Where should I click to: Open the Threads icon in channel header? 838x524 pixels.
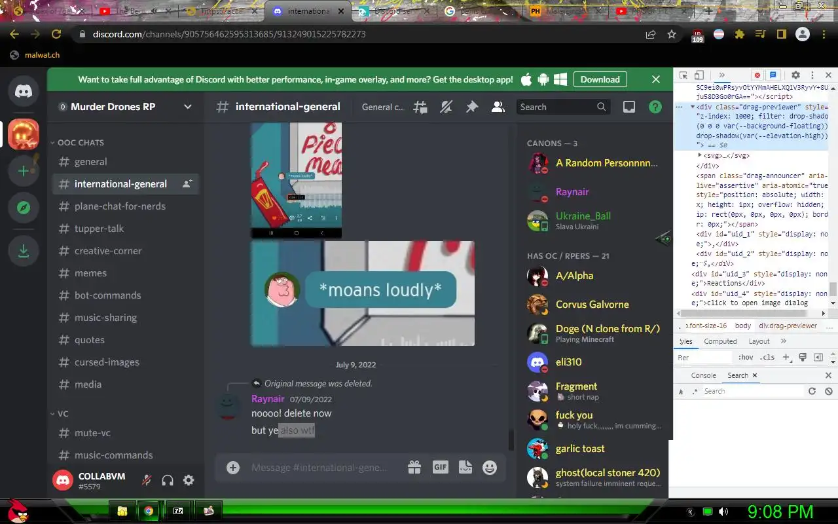tap(420, 107)
